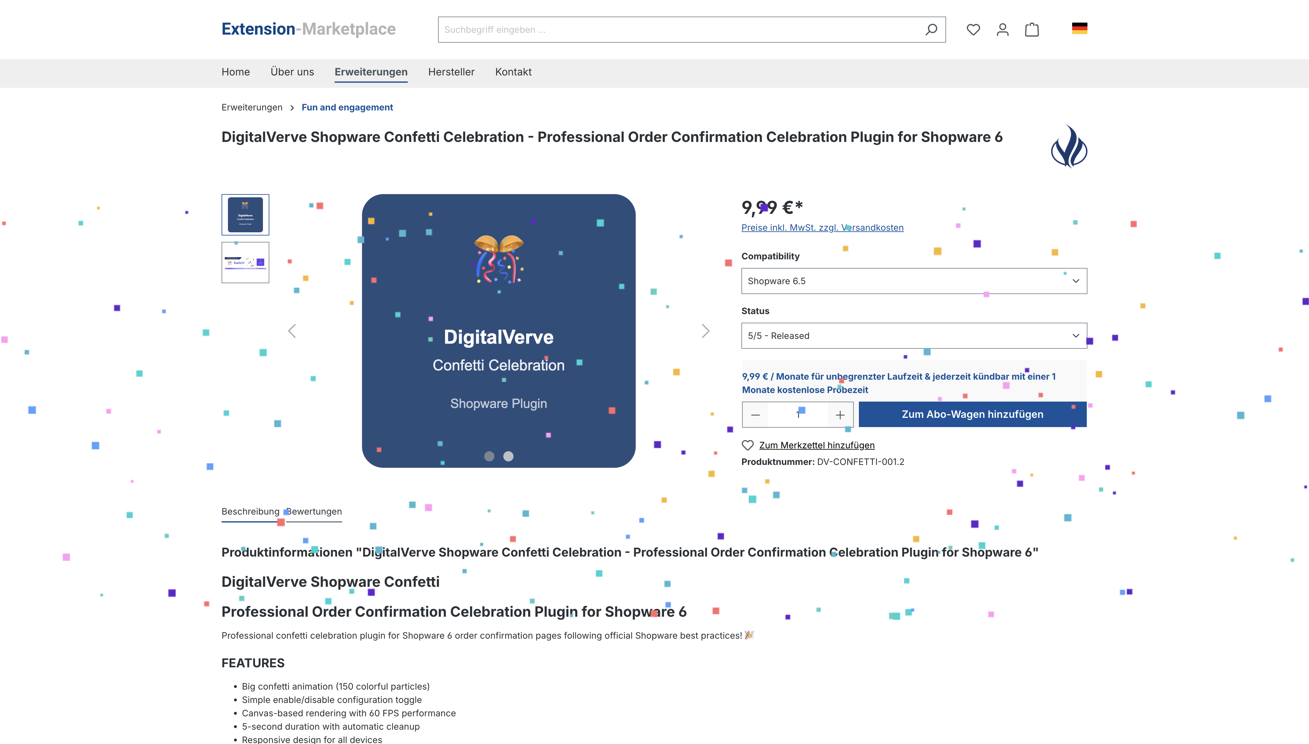
Task: Select the second product thumbnail image
Action: (245, 263)
